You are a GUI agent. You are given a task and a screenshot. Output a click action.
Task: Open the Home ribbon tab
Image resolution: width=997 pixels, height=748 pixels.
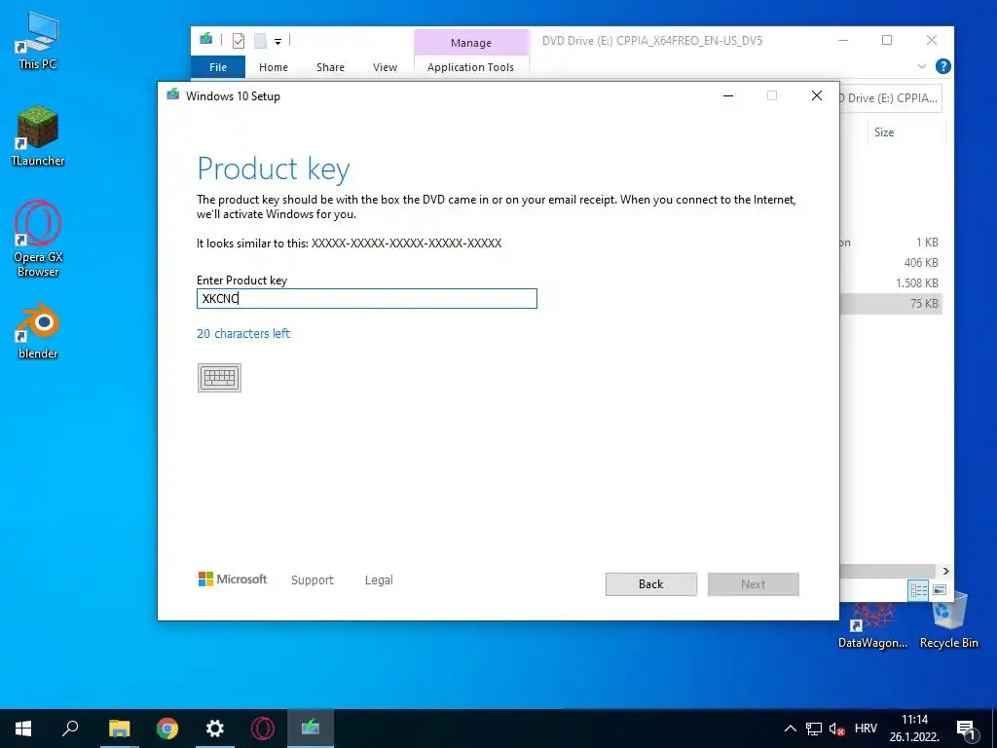(274, 67)
